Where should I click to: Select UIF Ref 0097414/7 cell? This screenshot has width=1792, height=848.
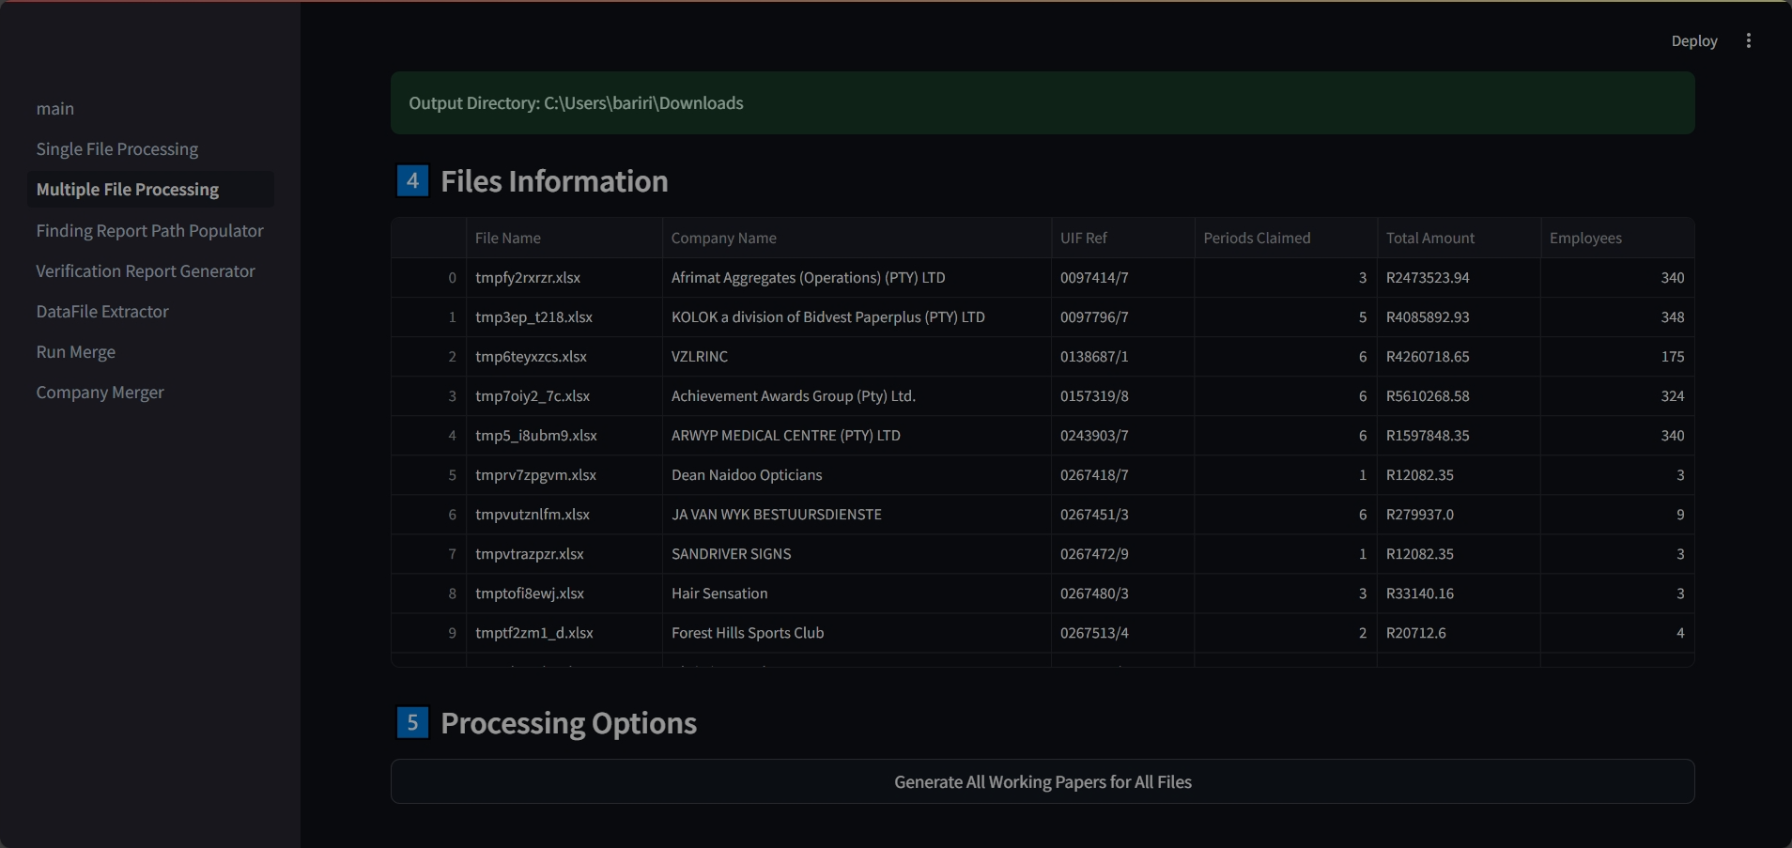point(1122,278)
